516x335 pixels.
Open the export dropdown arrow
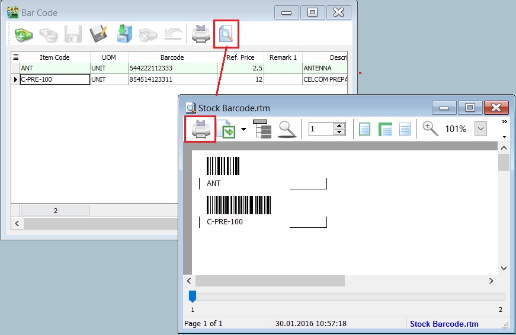243,129
